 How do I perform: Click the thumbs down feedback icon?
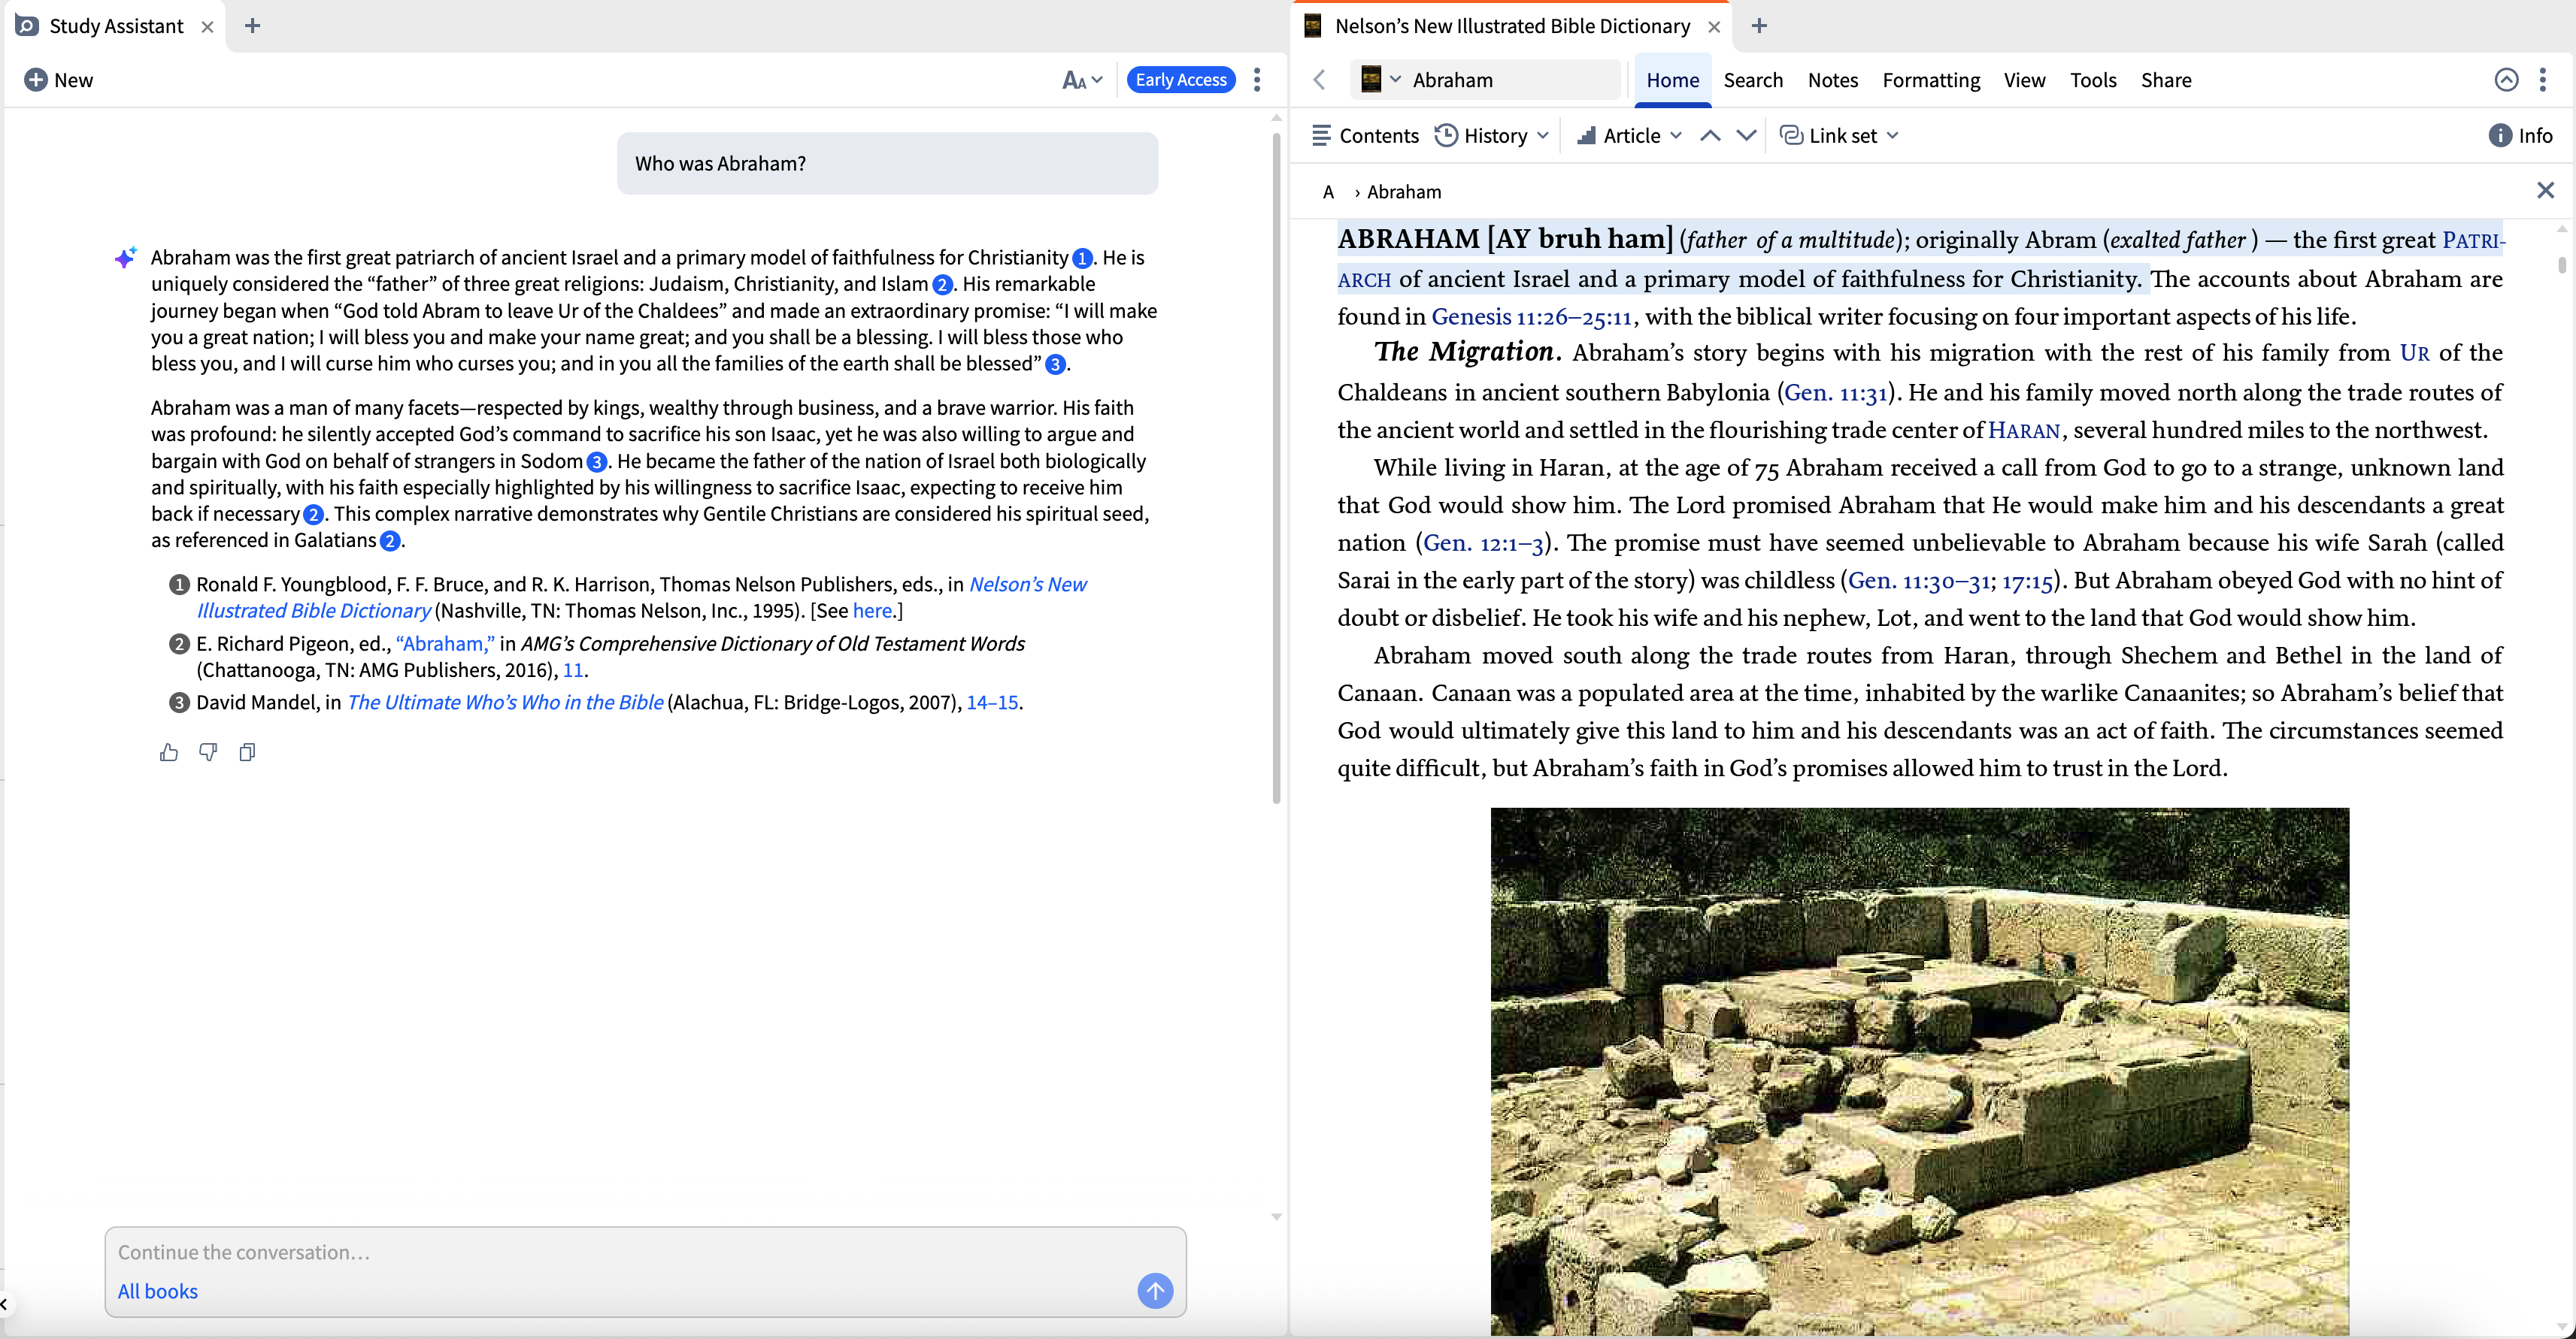(x=208, y=752)
